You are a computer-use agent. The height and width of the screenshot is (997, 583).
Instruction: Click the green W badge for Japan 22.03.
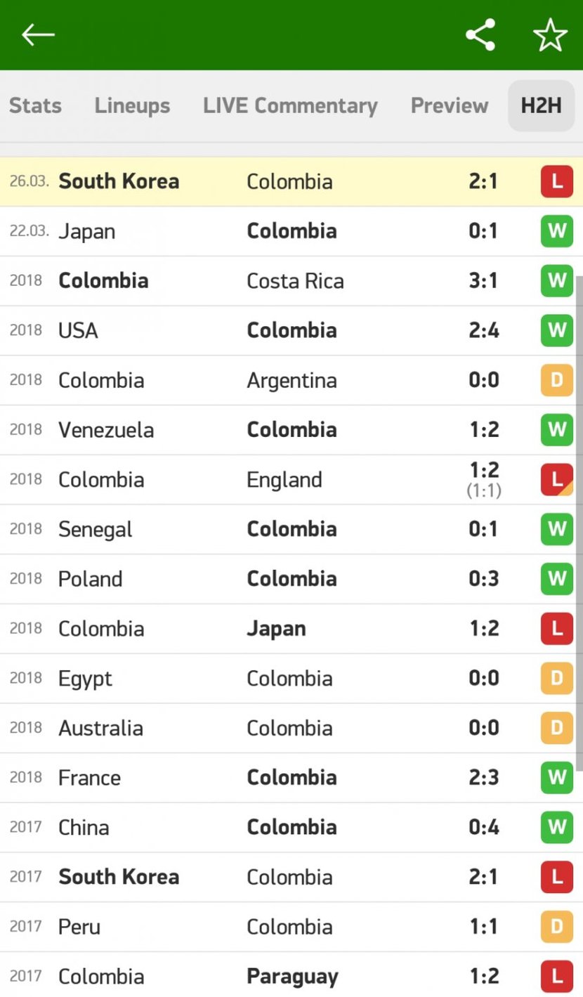(x=557, y=231)
